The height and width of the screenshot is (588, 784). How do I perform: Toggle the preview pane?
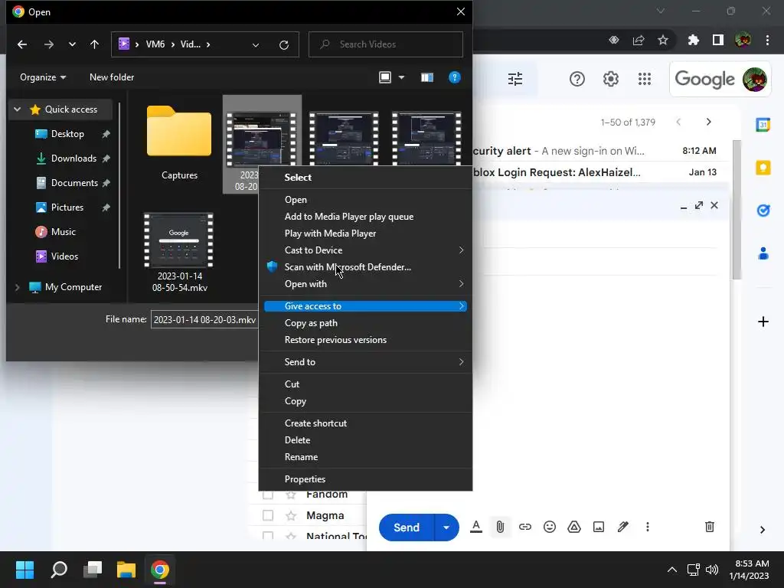pos(427,77)
